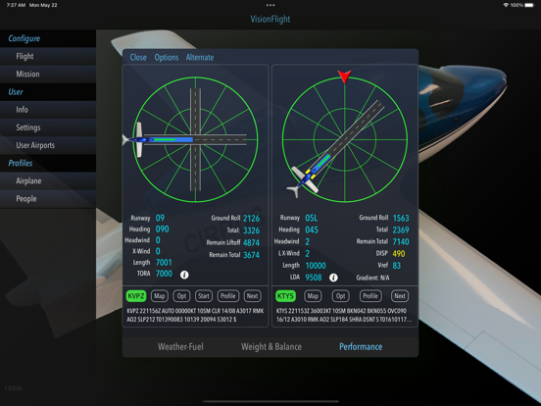Open the Map for KVPZ

159,296
